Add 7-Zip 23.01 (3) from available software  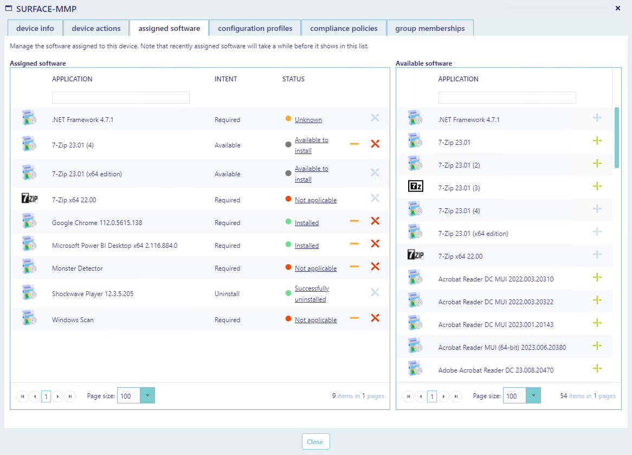pos(597,187)
